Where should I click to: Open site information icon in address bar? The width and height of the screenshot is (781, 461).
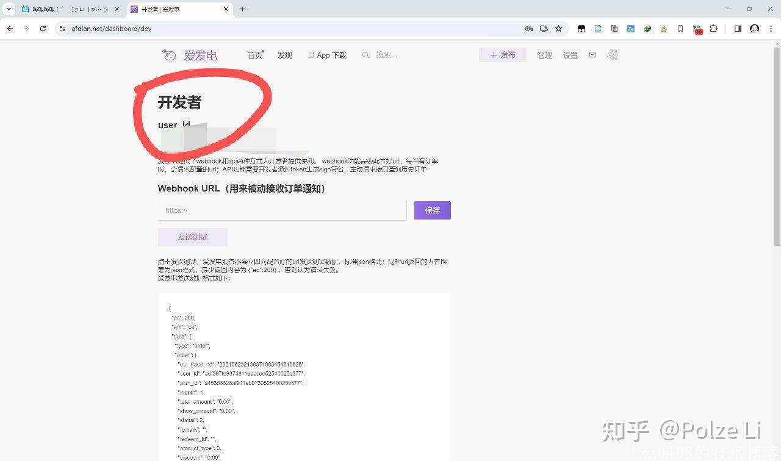[62, 29]
